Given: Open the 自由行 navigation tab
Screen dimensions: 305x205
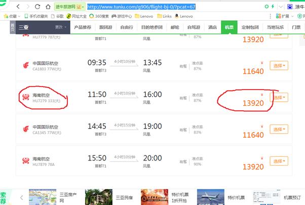Looking at the screenshot, I should [127, 27].
